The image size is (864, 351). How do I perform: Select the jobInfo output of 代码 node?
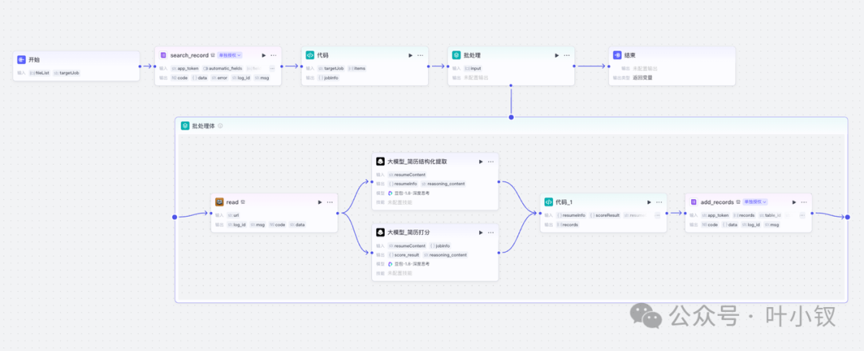click(x=329, y=78)
